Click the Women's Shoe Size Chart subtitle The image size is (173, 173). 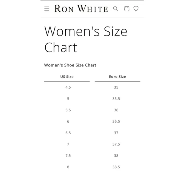[70, 65]
